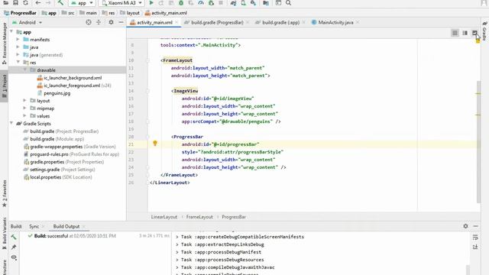This screenshot has width=489, height=275.
Task: Expand the manifests folder
Action: pos(18,40)
